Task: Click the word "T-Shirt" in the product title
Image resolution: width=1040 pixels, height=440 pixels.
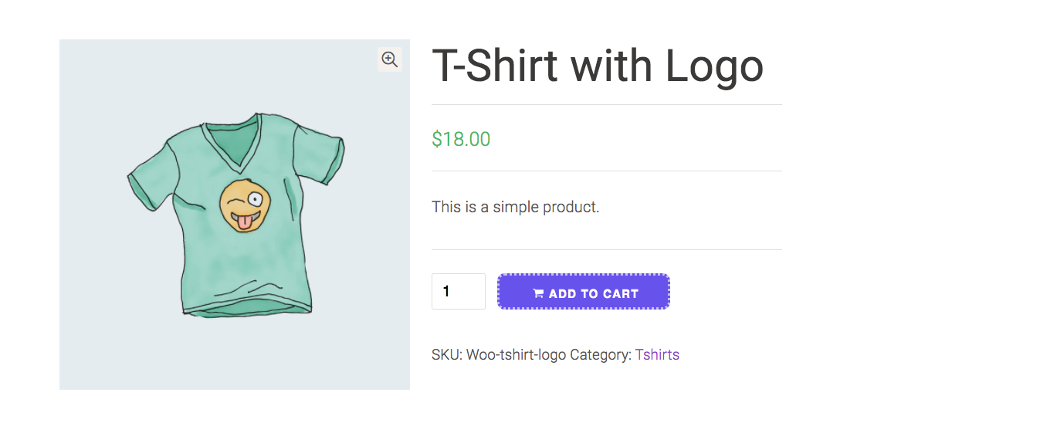Action: (x=494, y=66)
